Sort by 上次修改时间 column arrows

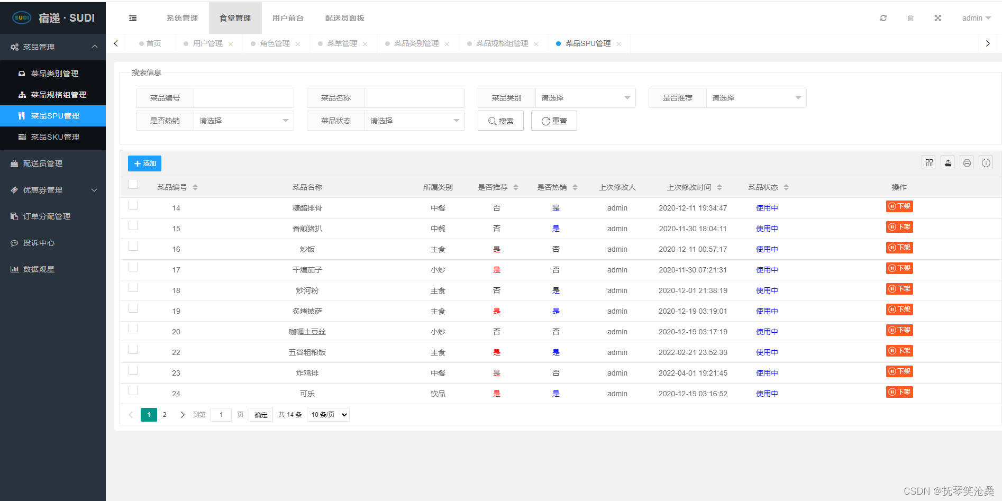click(x=719, y=187)
